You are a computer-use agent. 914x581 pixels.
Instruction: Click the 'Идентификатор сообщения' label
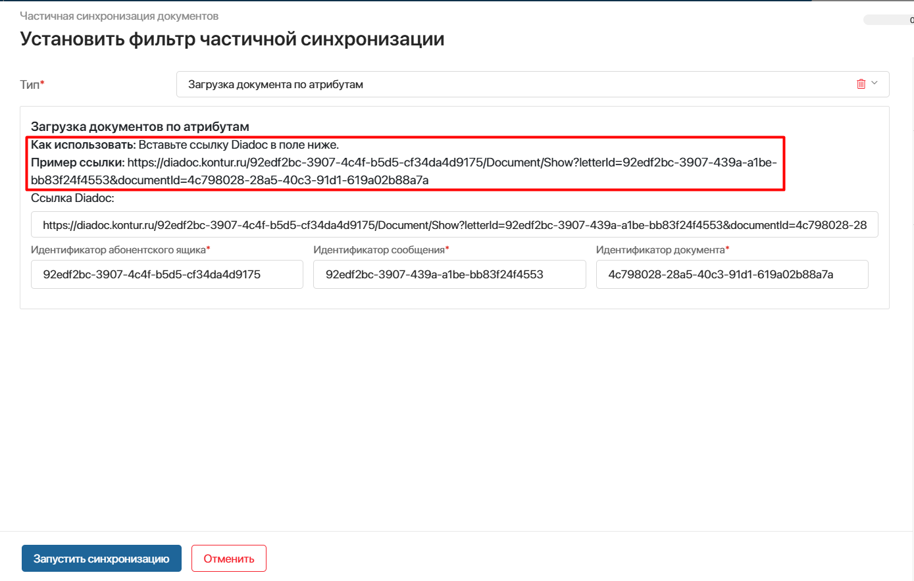[x=380, y=250]
